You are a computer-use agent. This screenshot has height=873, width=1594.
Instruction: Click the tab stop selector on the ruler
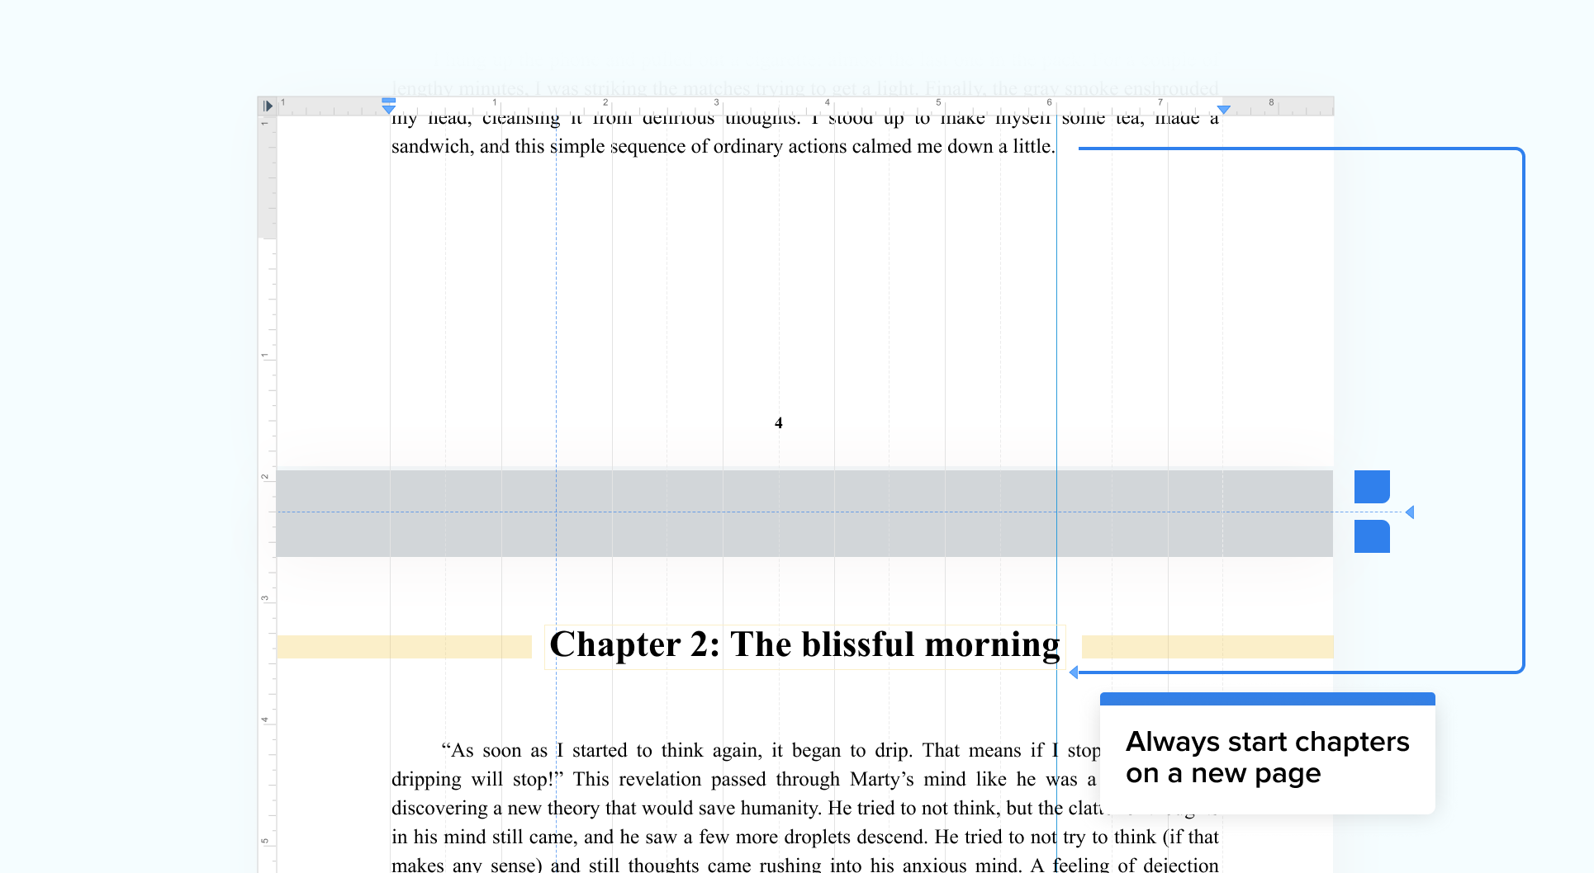coord(267,106)
